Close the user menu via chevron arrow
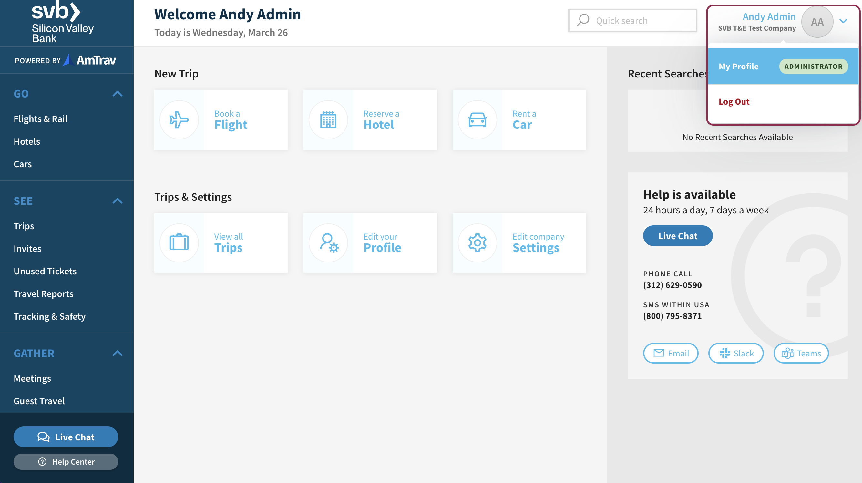 (x=843, y=21)
